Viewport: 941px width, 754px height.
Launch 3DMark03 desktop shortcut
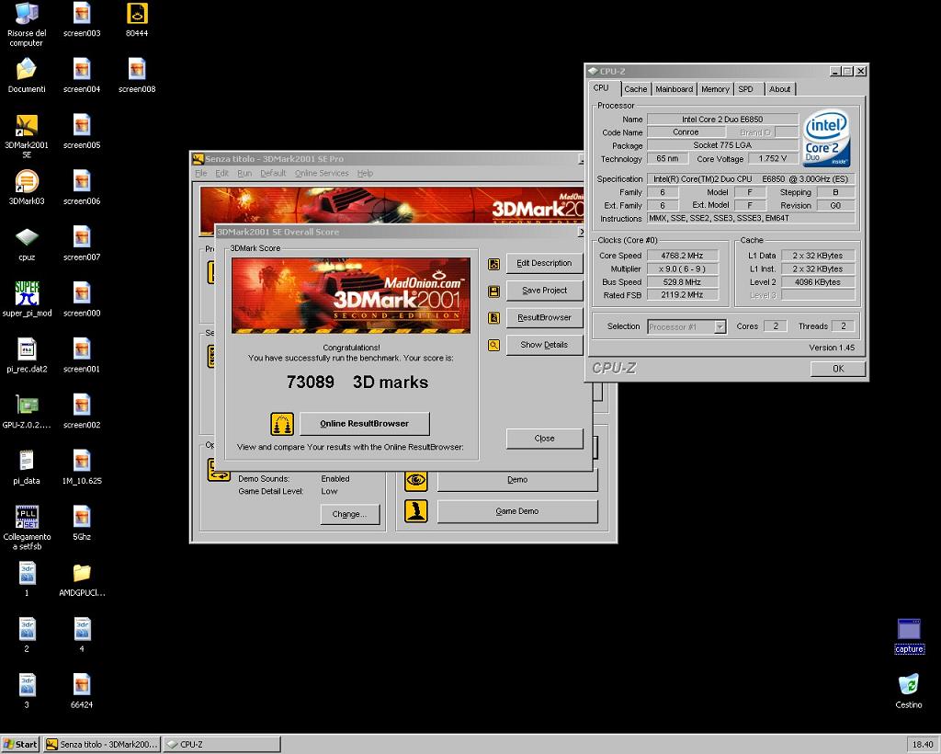pos(27,188)
